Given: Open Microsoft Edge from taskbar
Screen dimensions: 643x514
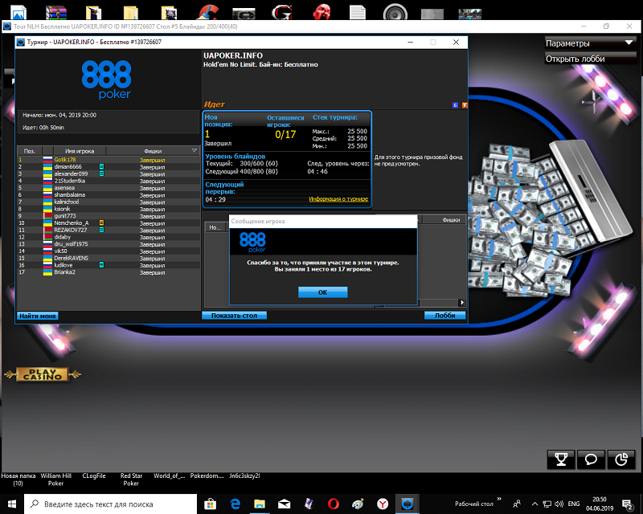Looking at the screenshot, I should pos(235,504).
